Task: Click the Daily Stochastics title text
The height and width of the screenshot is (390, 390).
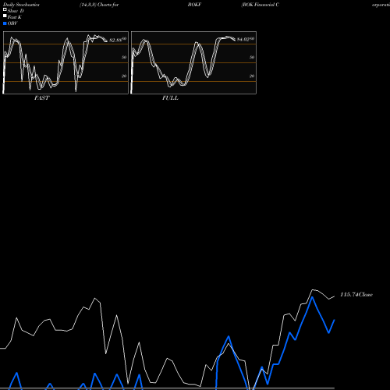Action: click(21, 5)
